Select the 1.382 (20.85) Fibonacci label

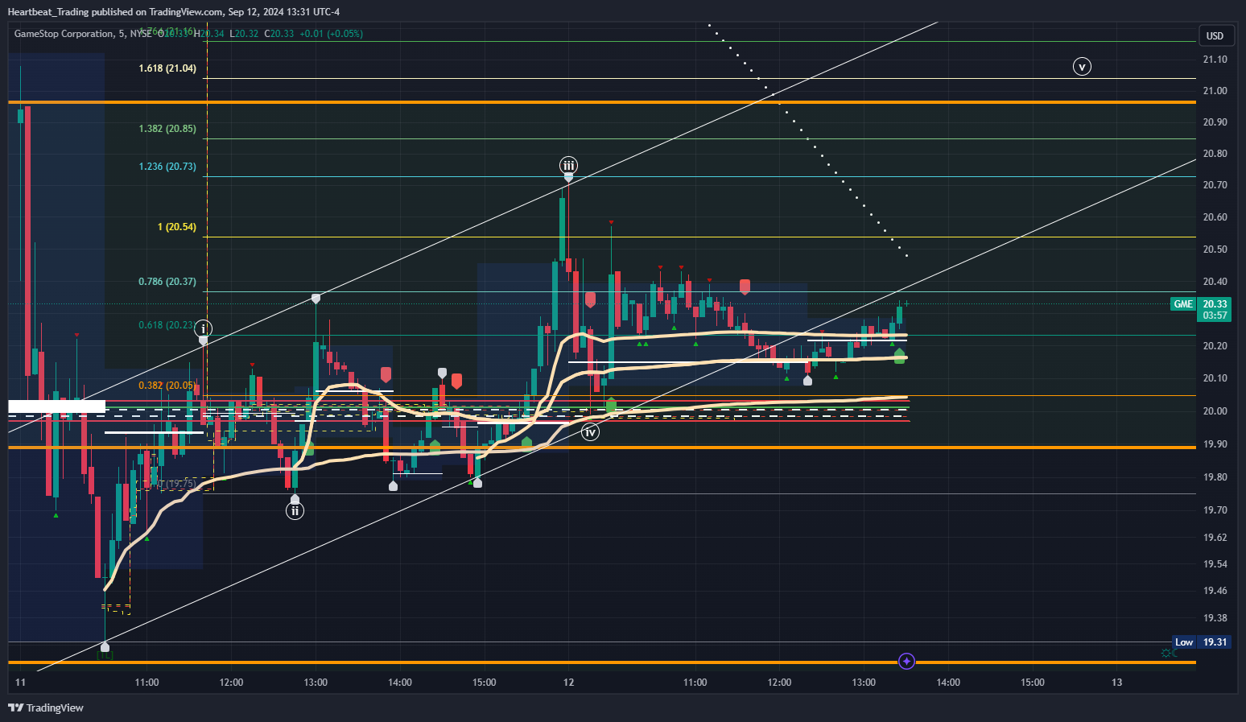click(x=167, y=129)
